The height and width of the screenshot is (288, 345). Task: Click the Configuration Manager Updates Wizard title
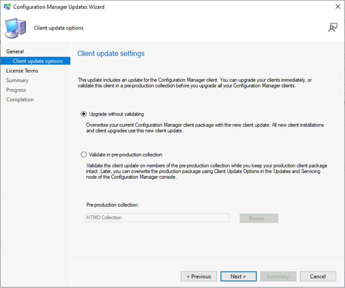(x=59, y=7)
